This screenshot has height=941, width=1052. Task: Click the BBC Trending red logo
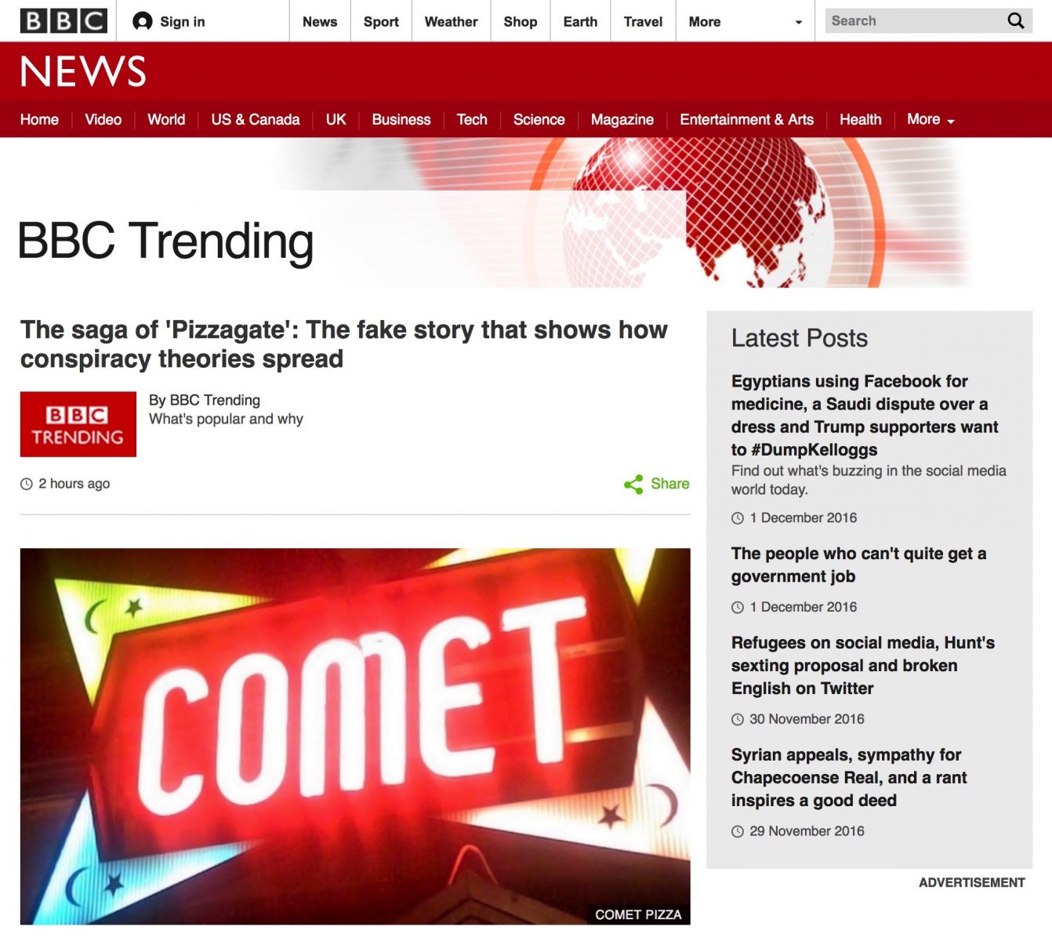(78, 424)
